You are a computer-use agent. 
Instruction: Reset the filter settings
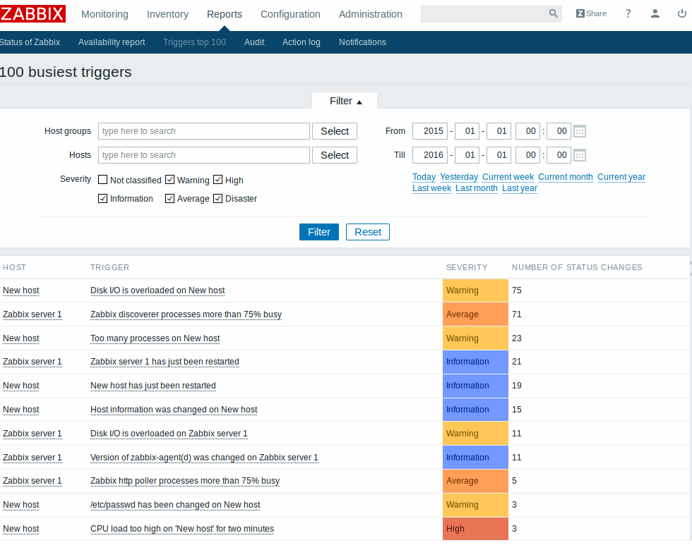point(368,232)
